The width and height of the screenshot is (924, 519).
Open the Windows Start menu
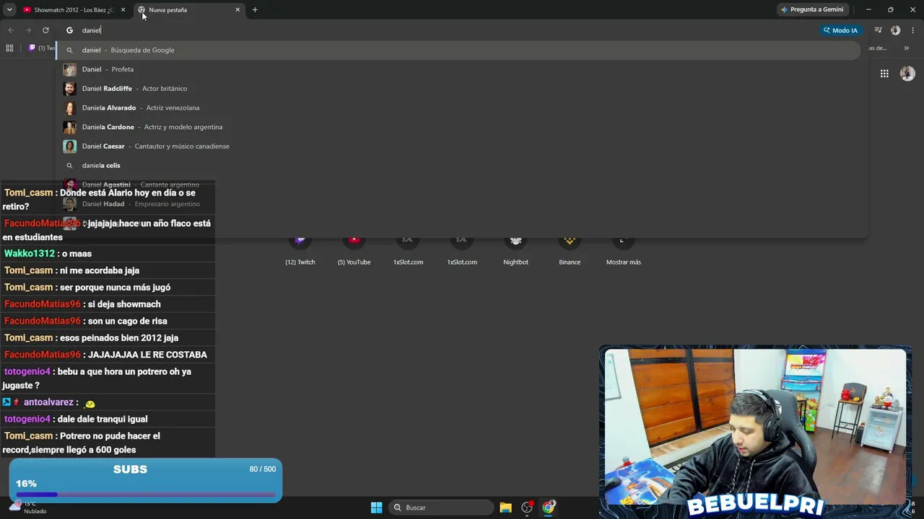click(376, 507)
